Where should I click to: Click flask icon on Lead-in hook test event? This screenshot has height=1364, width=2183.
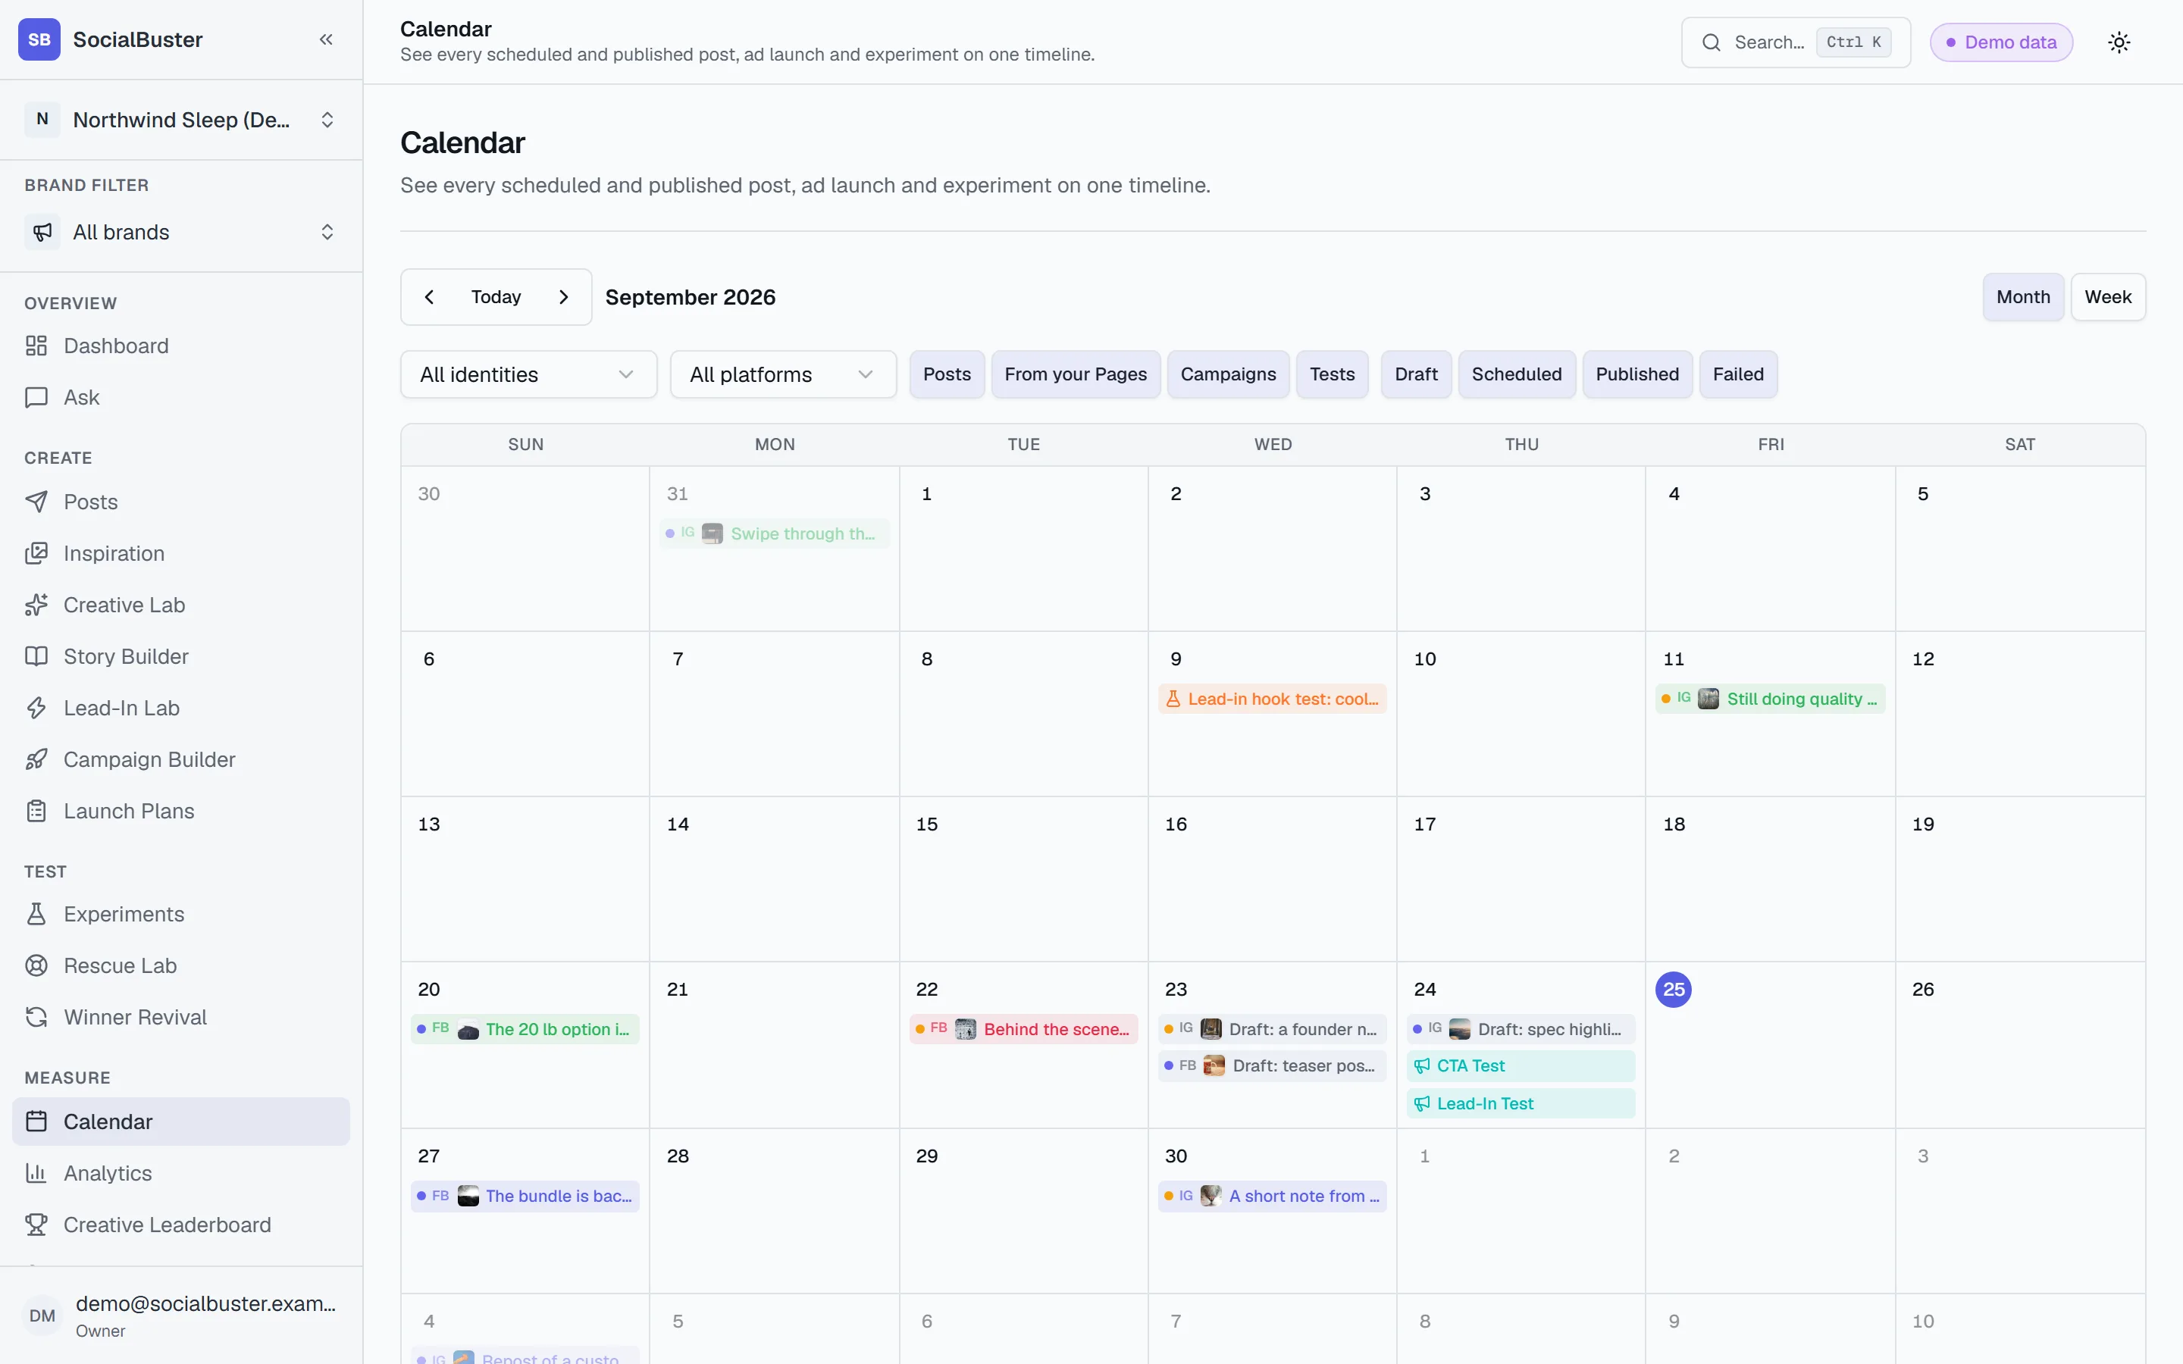(1173, 698)
